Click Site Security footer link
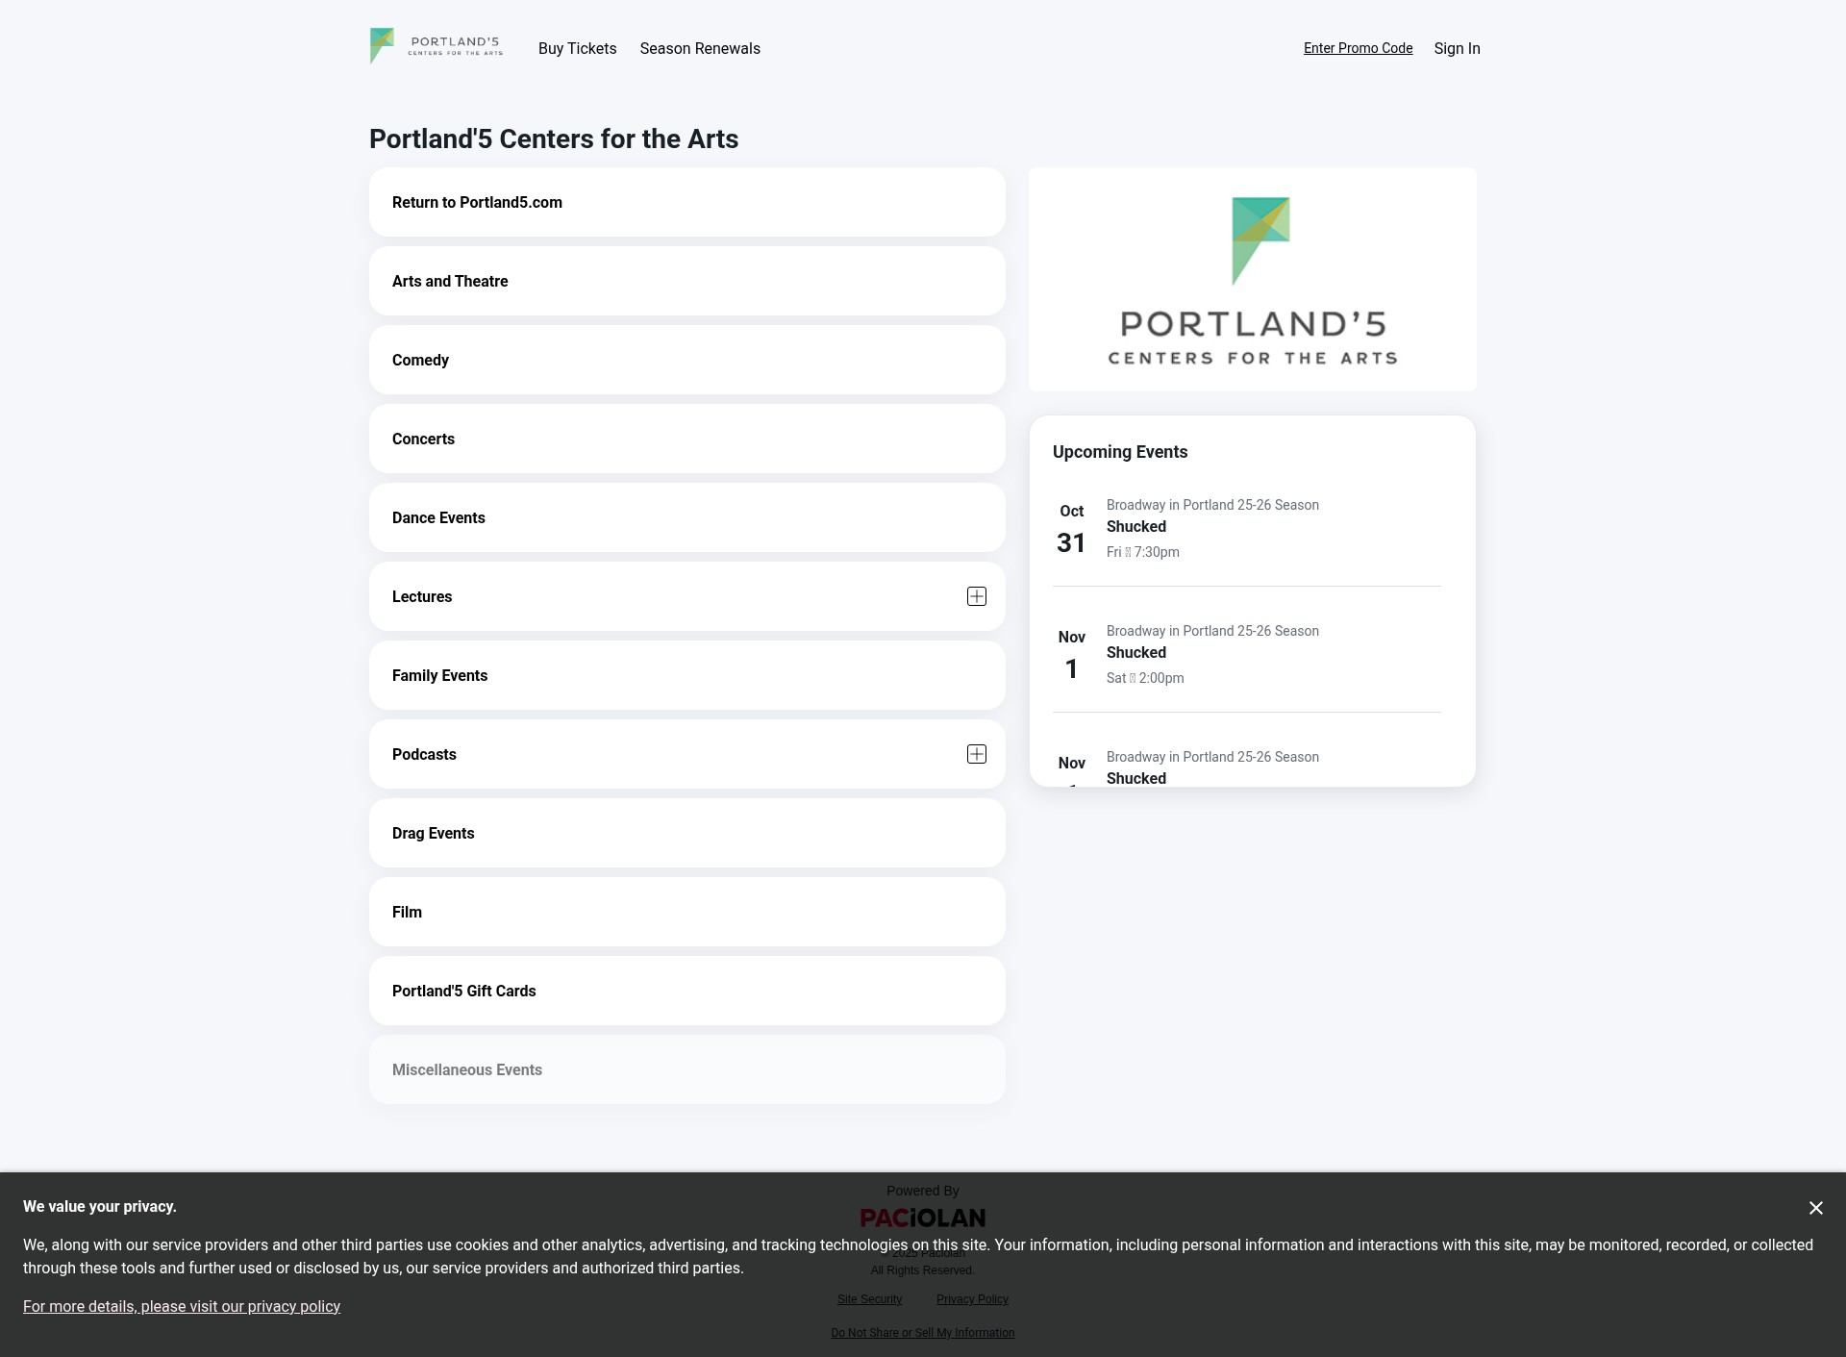The image size is (1846, 1357). coord(869,1299)
